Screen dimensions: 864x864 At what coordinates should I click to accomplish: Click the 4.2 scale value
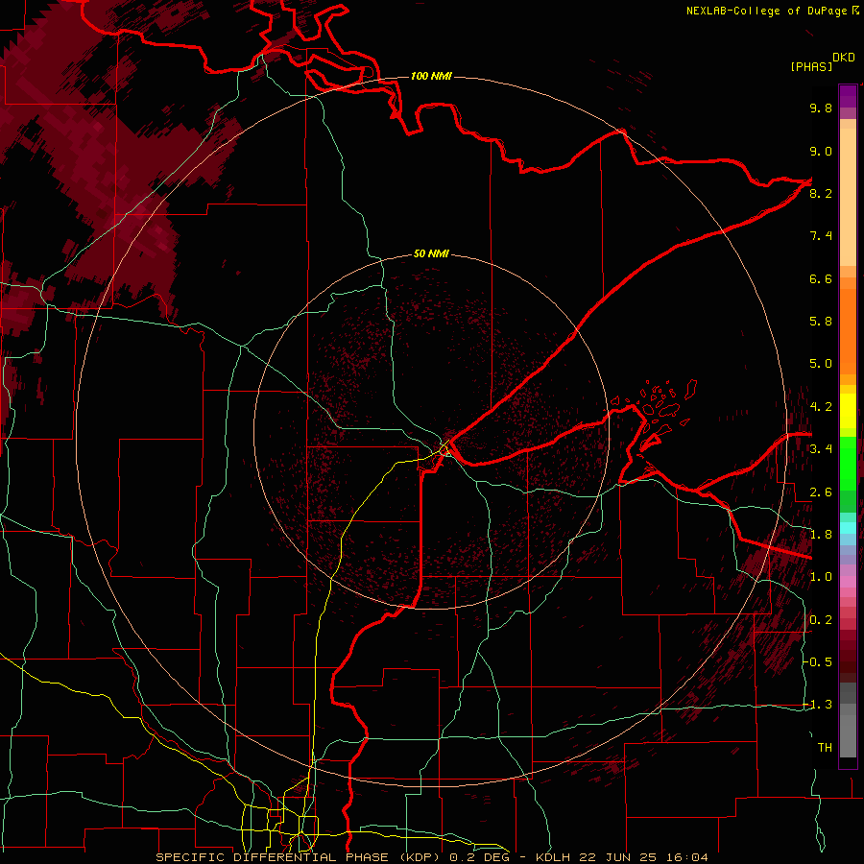[821, 407]
